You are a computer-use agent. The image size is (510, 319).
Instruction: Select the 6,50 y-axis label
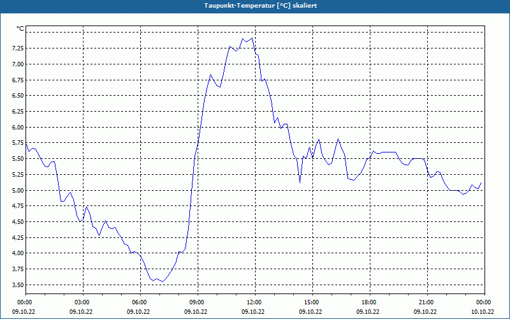click(x=18, y=95)
